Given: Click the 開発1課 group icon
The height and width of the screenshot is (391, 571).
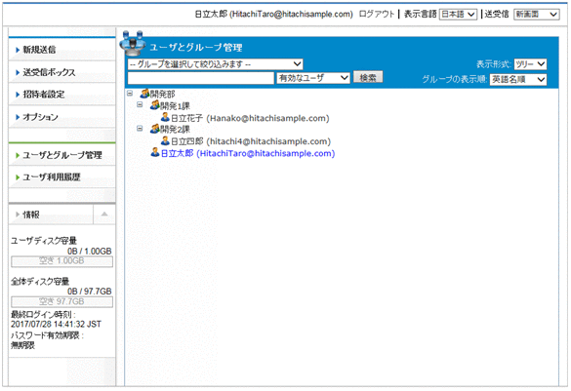Looking at the screenshot, I should pyautogui.click(x=155, y=105).
